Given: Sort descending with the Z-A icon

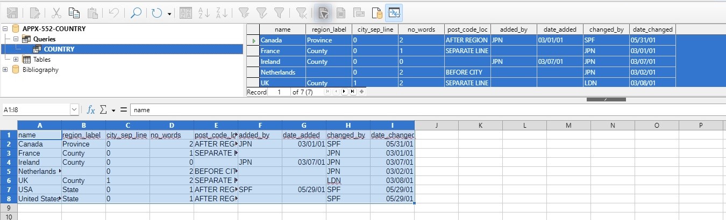Looking at the screenshot, I should point(222,12).
